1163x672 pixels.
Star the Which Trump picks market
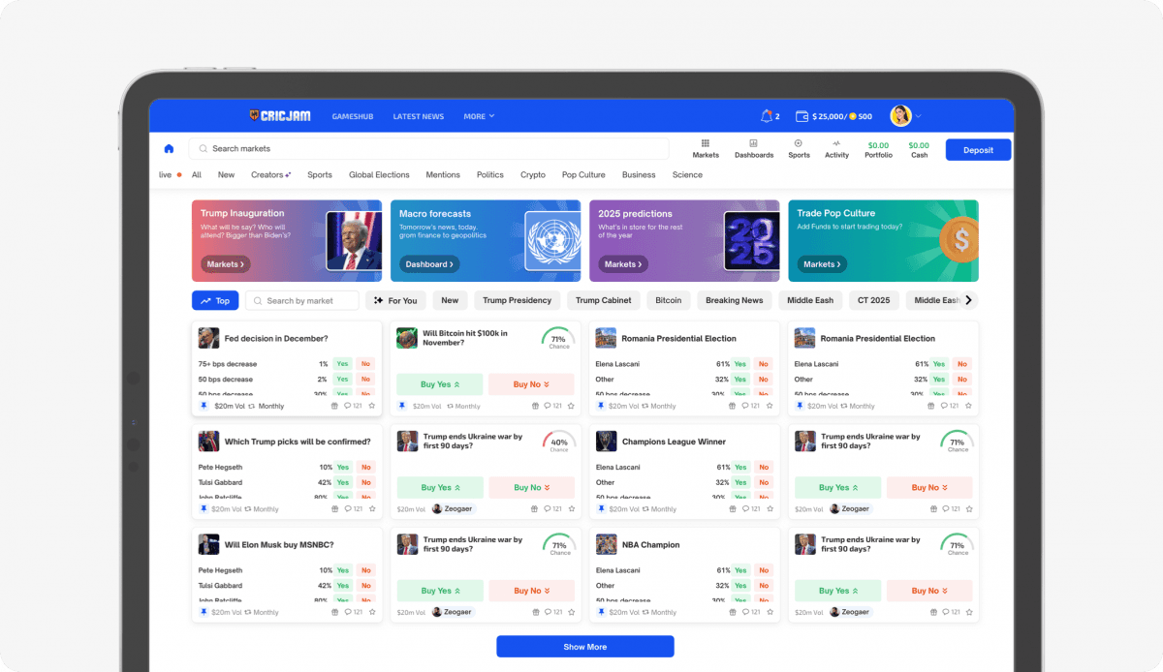click(372, 508)
